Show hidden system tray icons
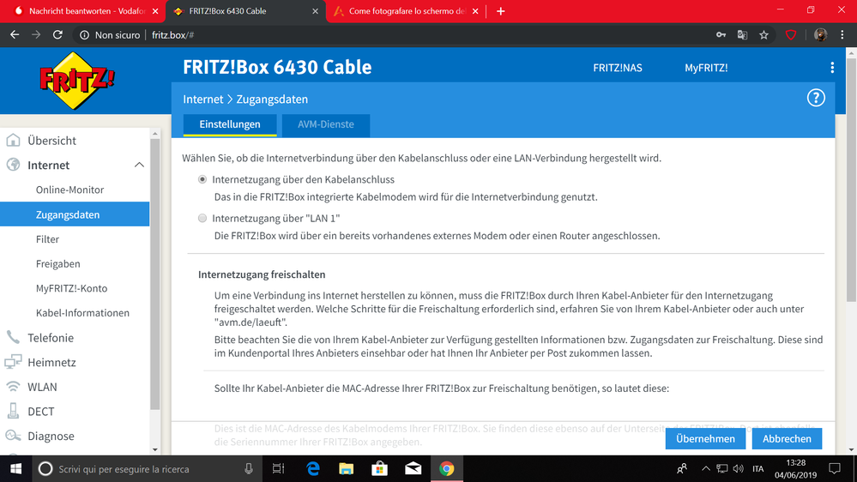Image resolution: width=857 pixels, height=482 pixels. click(706, 469)
